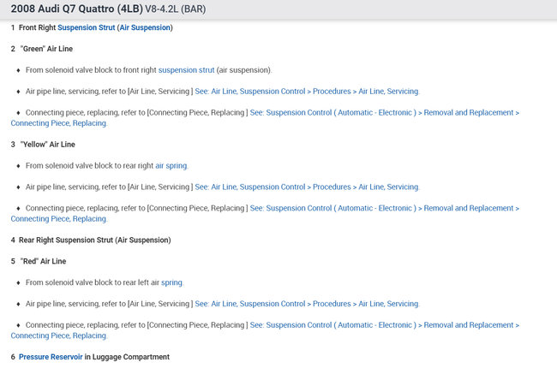
Task: Click the 'spring' link under Red Air Line
Action: pos(171,282)
